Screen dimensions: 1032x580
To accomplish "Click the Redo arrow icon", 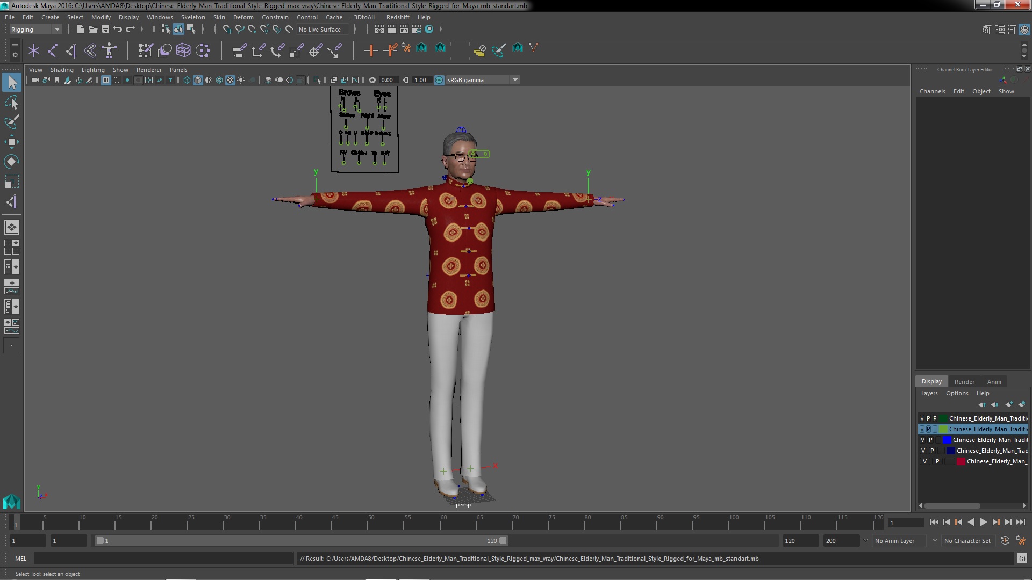I will [x=130, y=30].
